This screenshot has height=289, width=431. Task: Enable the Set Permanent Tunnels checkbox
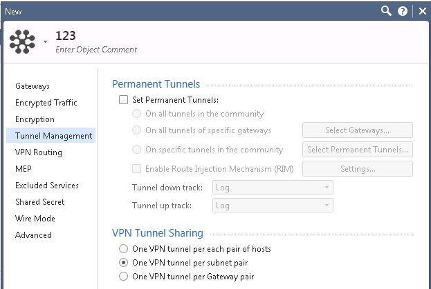pyautogui.click(x=123, y=100)
